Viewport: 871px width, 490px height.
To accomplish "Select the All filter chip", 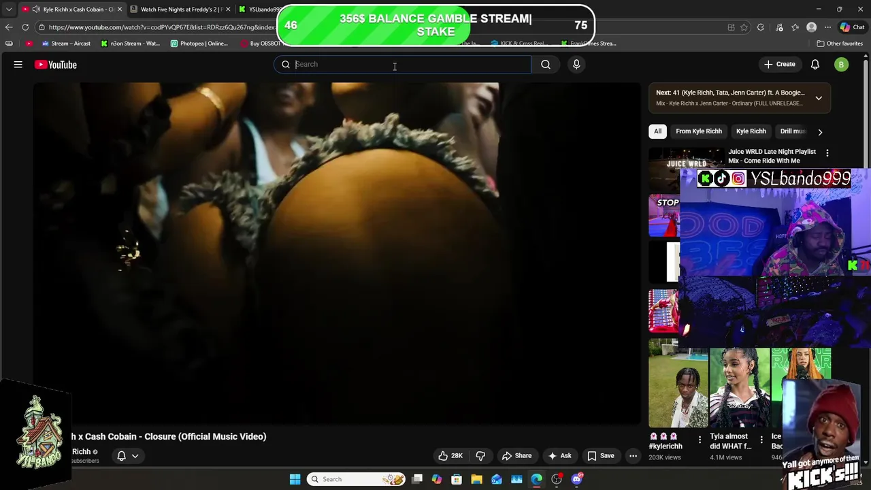I will pyautogui.click(x=657, y=131).
